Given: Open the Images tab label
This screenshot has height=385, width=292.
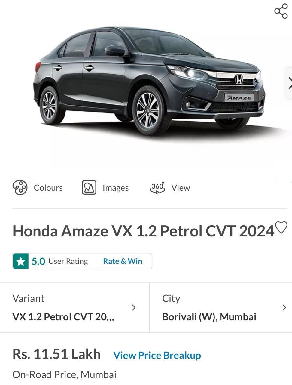Looking at the screenshot, I should click(115, 188).
